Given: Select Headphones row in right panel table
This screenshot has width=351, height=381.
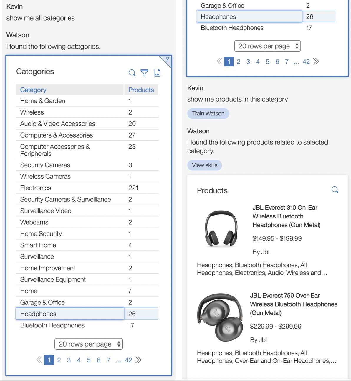Looking at the screenshot, I should click(x=266, y=16).
